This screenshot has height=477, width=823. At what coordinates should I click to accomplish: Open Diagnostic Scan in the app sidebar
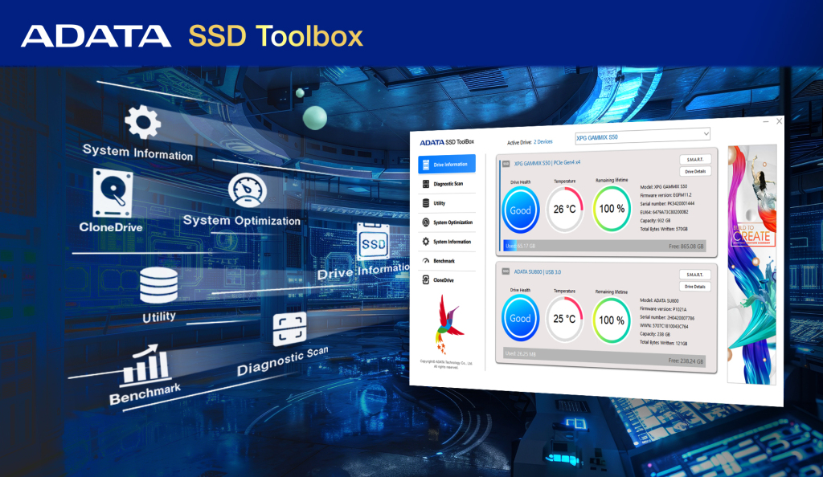pos(447,184)
